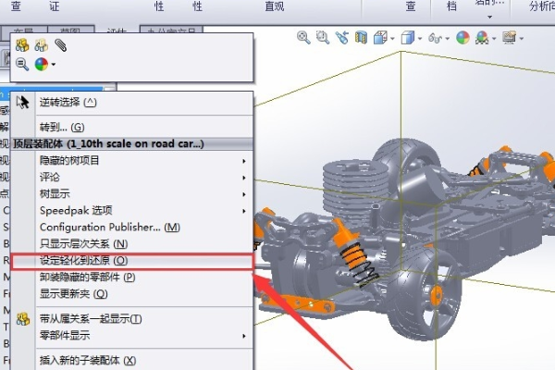Click first yellow assembly icon in context toolbar
The width and height of the screenshot is (555, 370).
(22, 45)
